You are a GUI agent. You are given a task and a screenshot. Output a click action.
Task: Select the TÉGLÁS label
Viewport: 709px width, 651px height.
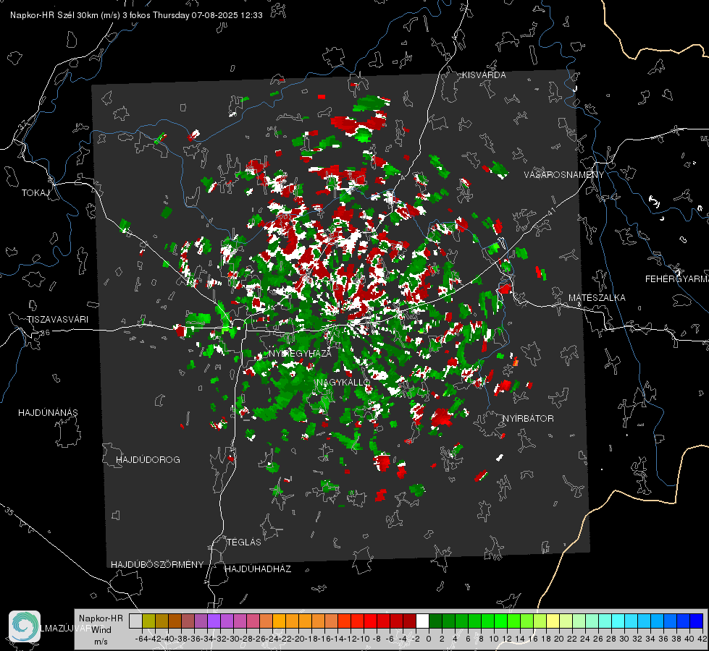tap(244, 542)
